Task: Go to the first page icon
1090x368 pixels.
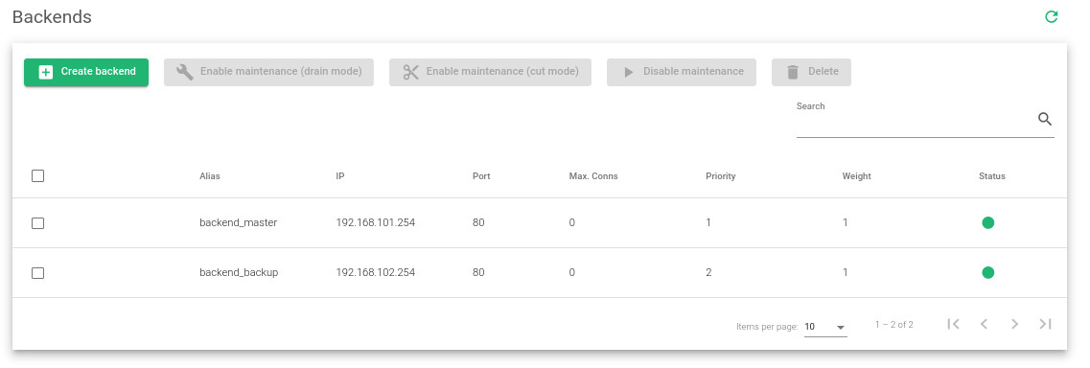Action: click(953, 324)
